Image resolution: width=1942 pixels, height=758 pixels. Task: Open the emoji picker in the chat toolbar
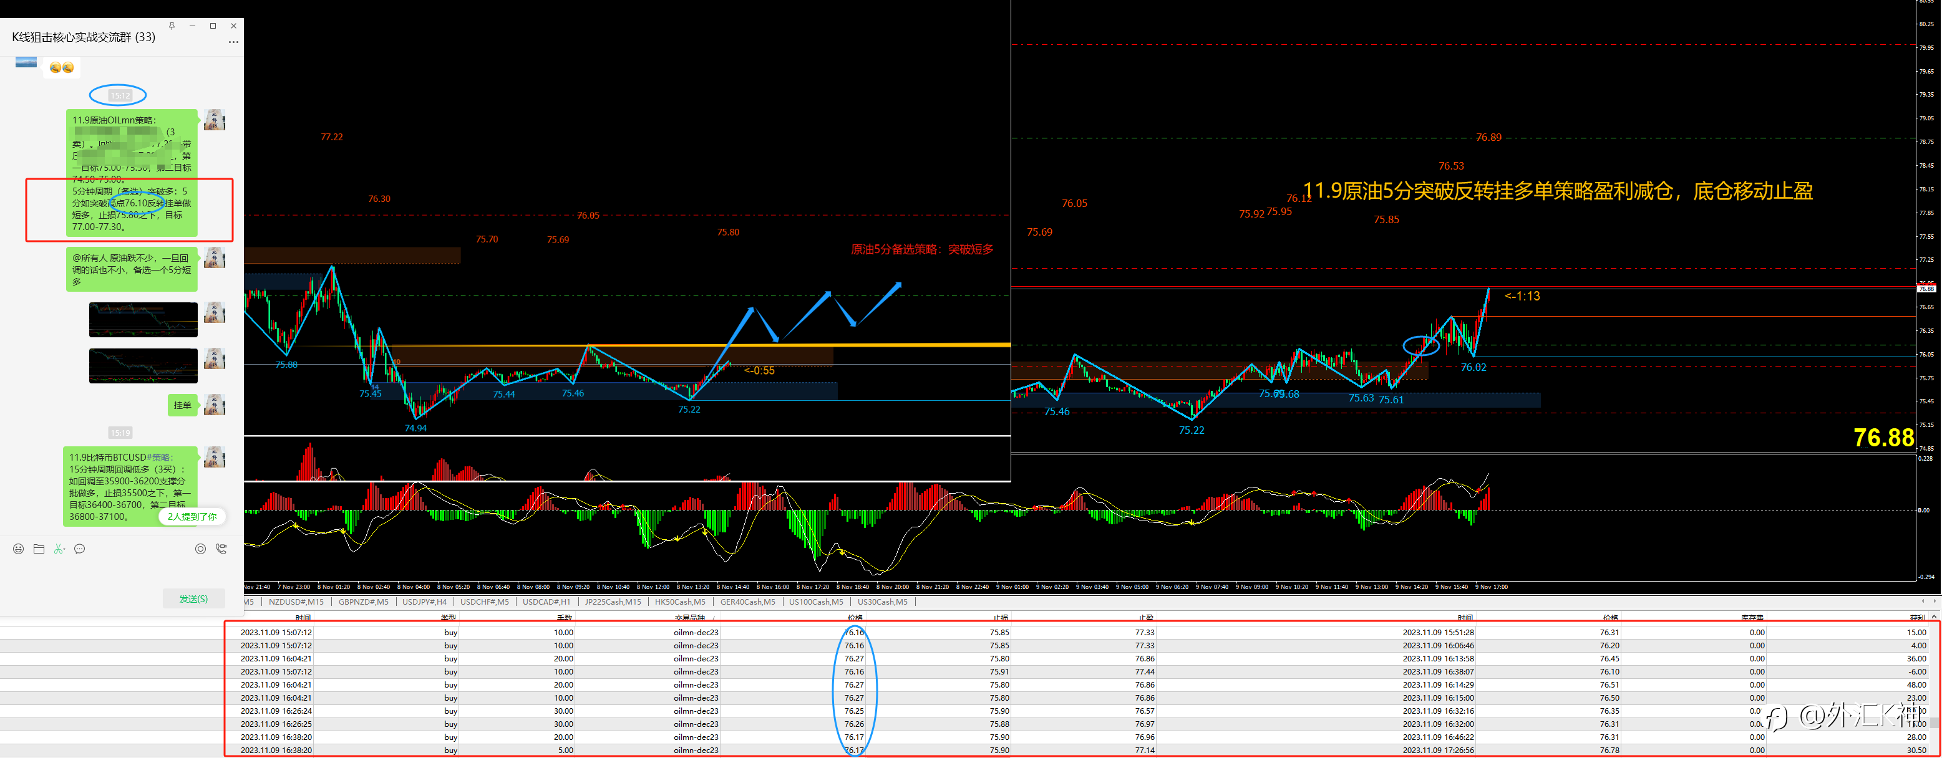click(18, 549)
